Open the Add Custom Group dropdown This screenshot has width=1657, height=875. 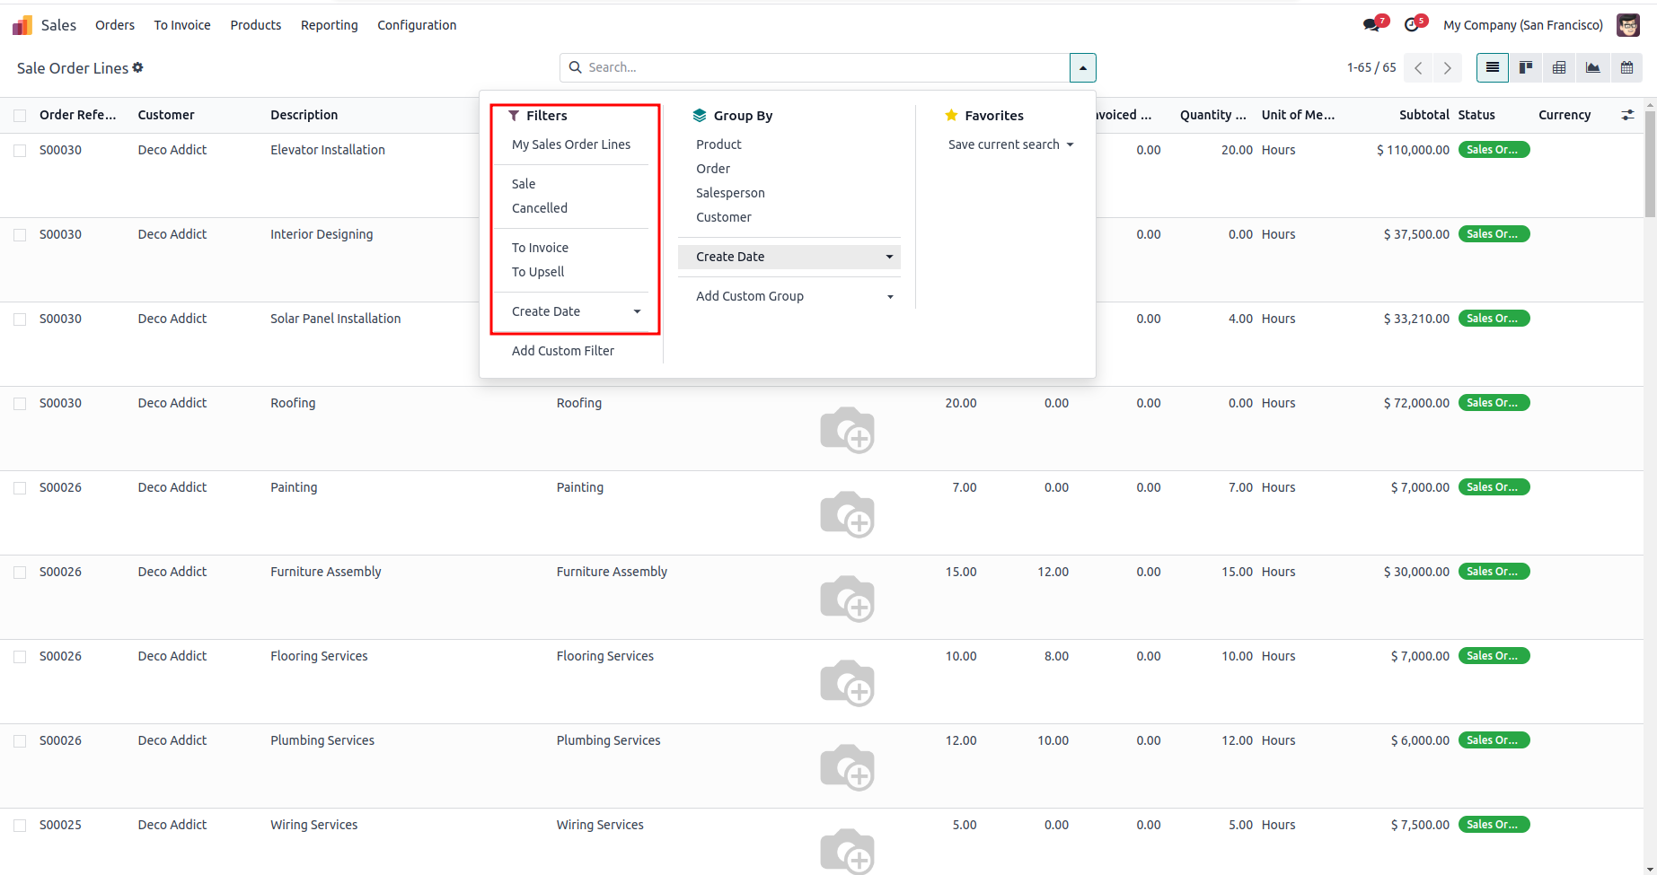[793, 296]
